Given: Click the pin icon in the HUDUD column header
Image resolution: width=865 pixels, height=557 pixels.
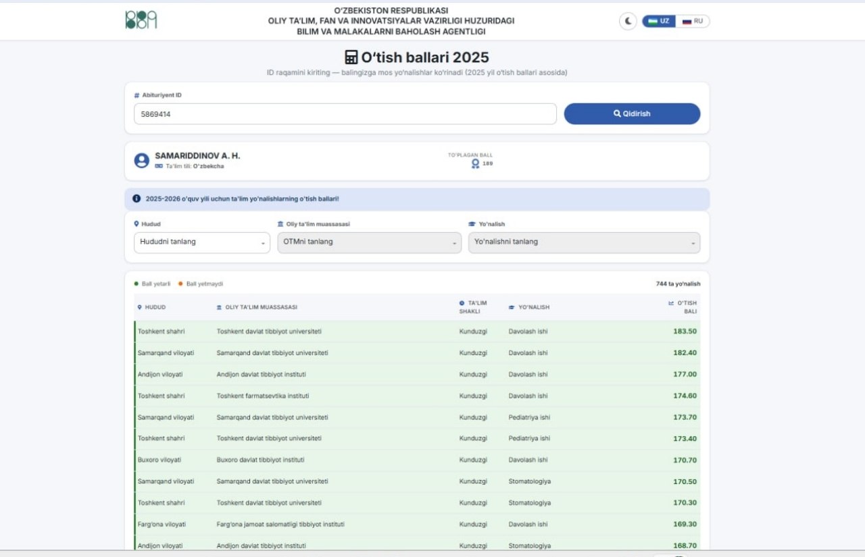Looking at the screenshot, I should tap(139, 307).
